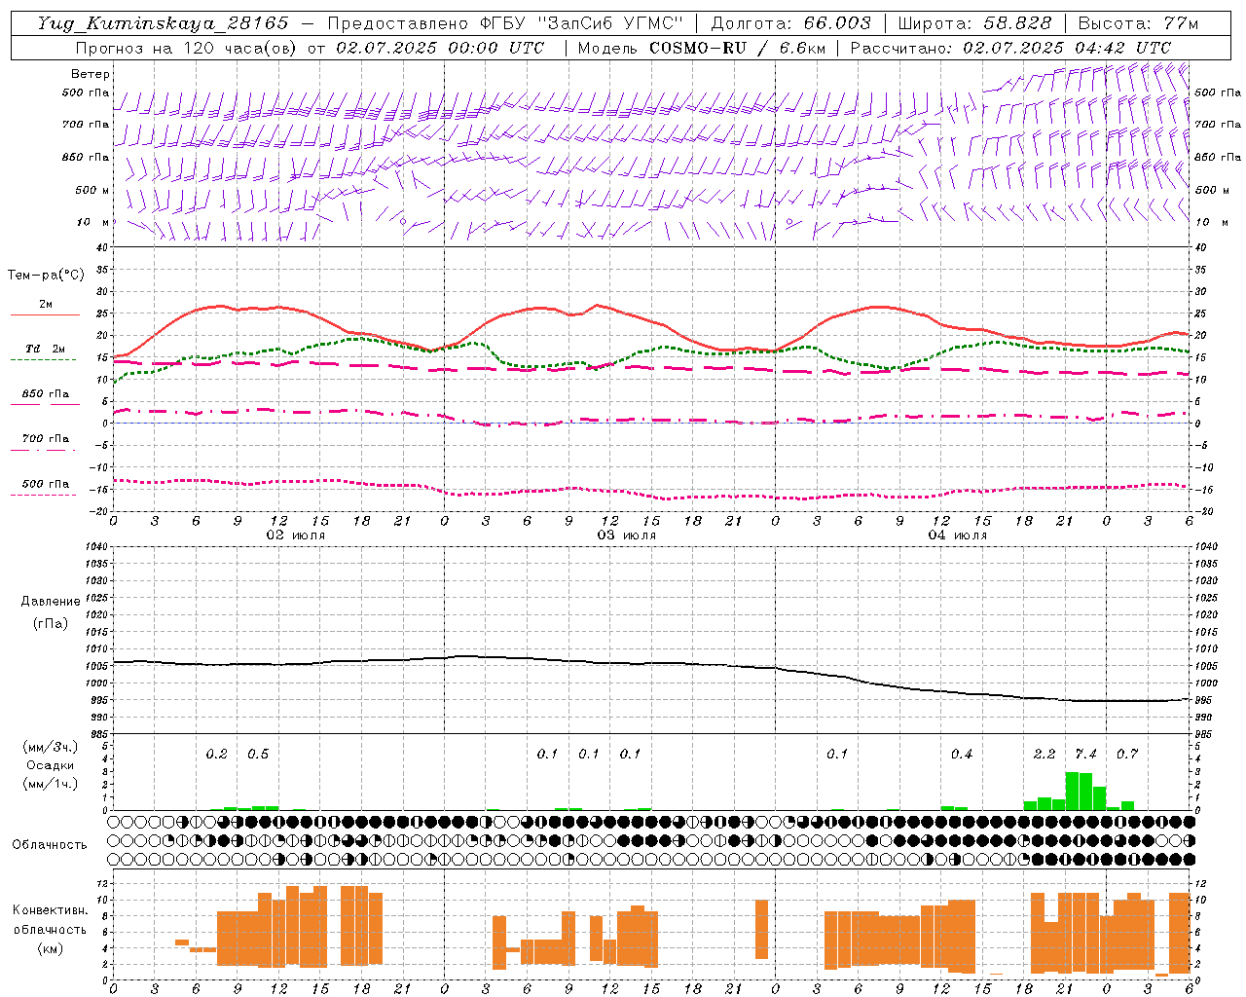Select the provider text ФГБУ "ЗапСиб УГМС"
The image size is (1246, 997).
click(581, 23)
